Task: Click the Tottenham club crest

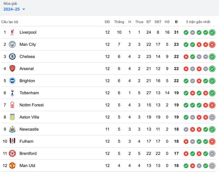Action: point(12,93)
